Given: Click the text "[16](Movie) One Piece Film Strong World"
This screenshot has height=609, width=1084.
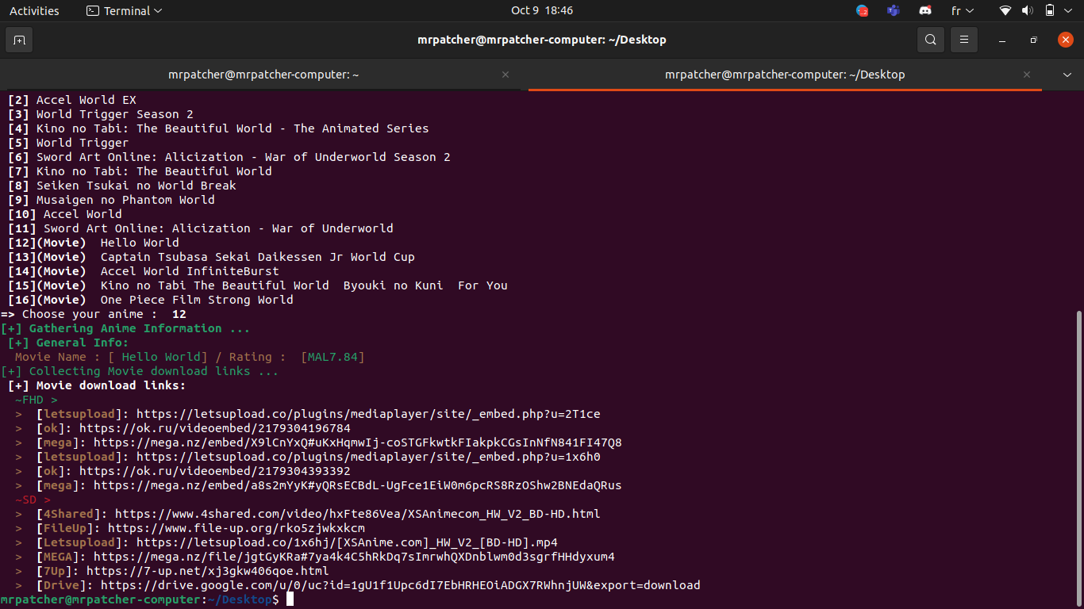Looking at the screenshot, I should (151, 300).
